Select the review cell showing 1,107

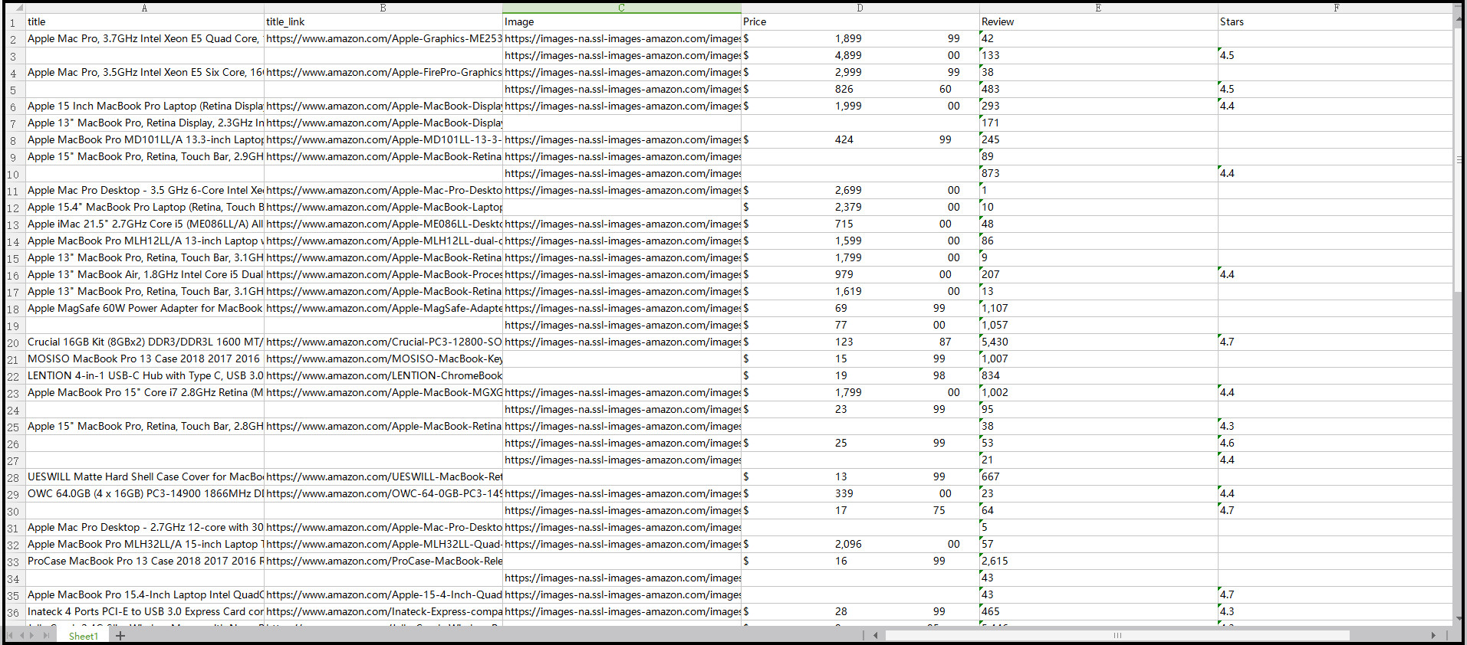click(1099, 309)
